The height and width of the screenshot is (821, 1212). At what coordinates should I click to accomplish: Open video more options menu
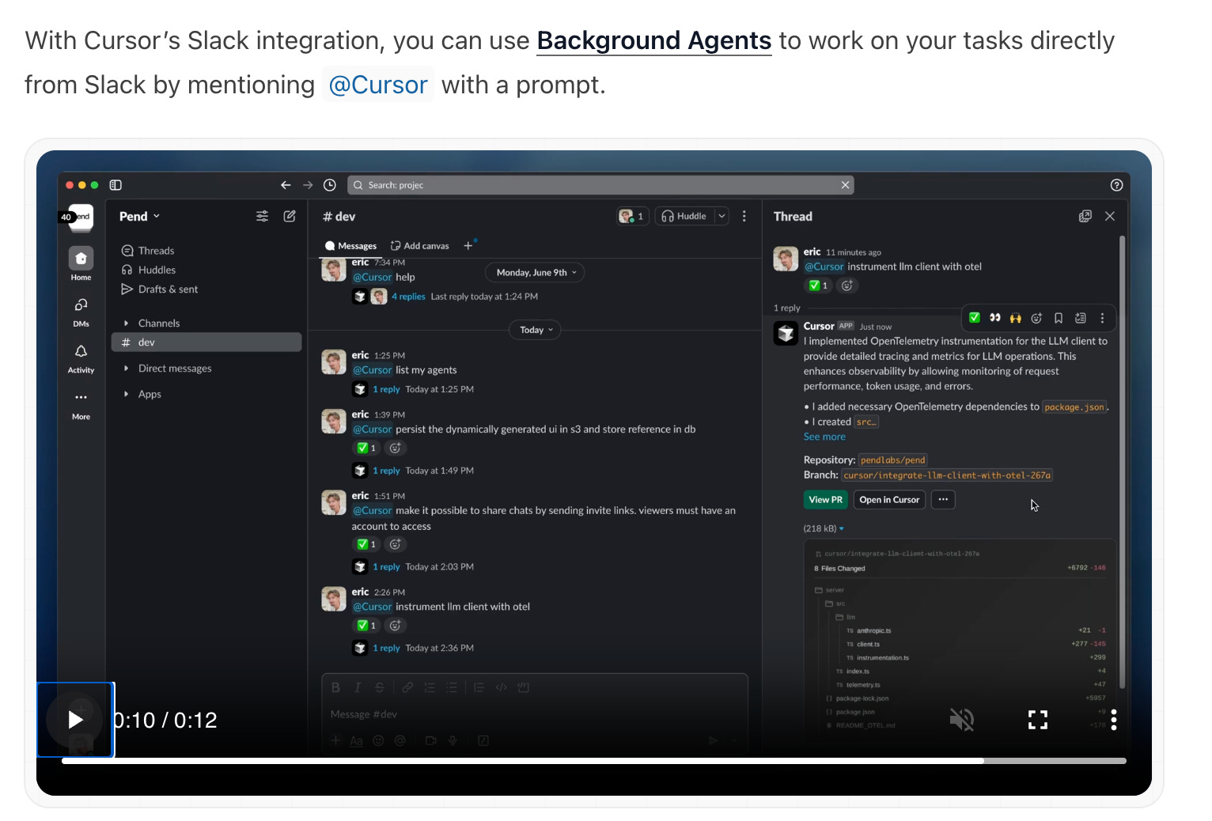click(1114, 720)
